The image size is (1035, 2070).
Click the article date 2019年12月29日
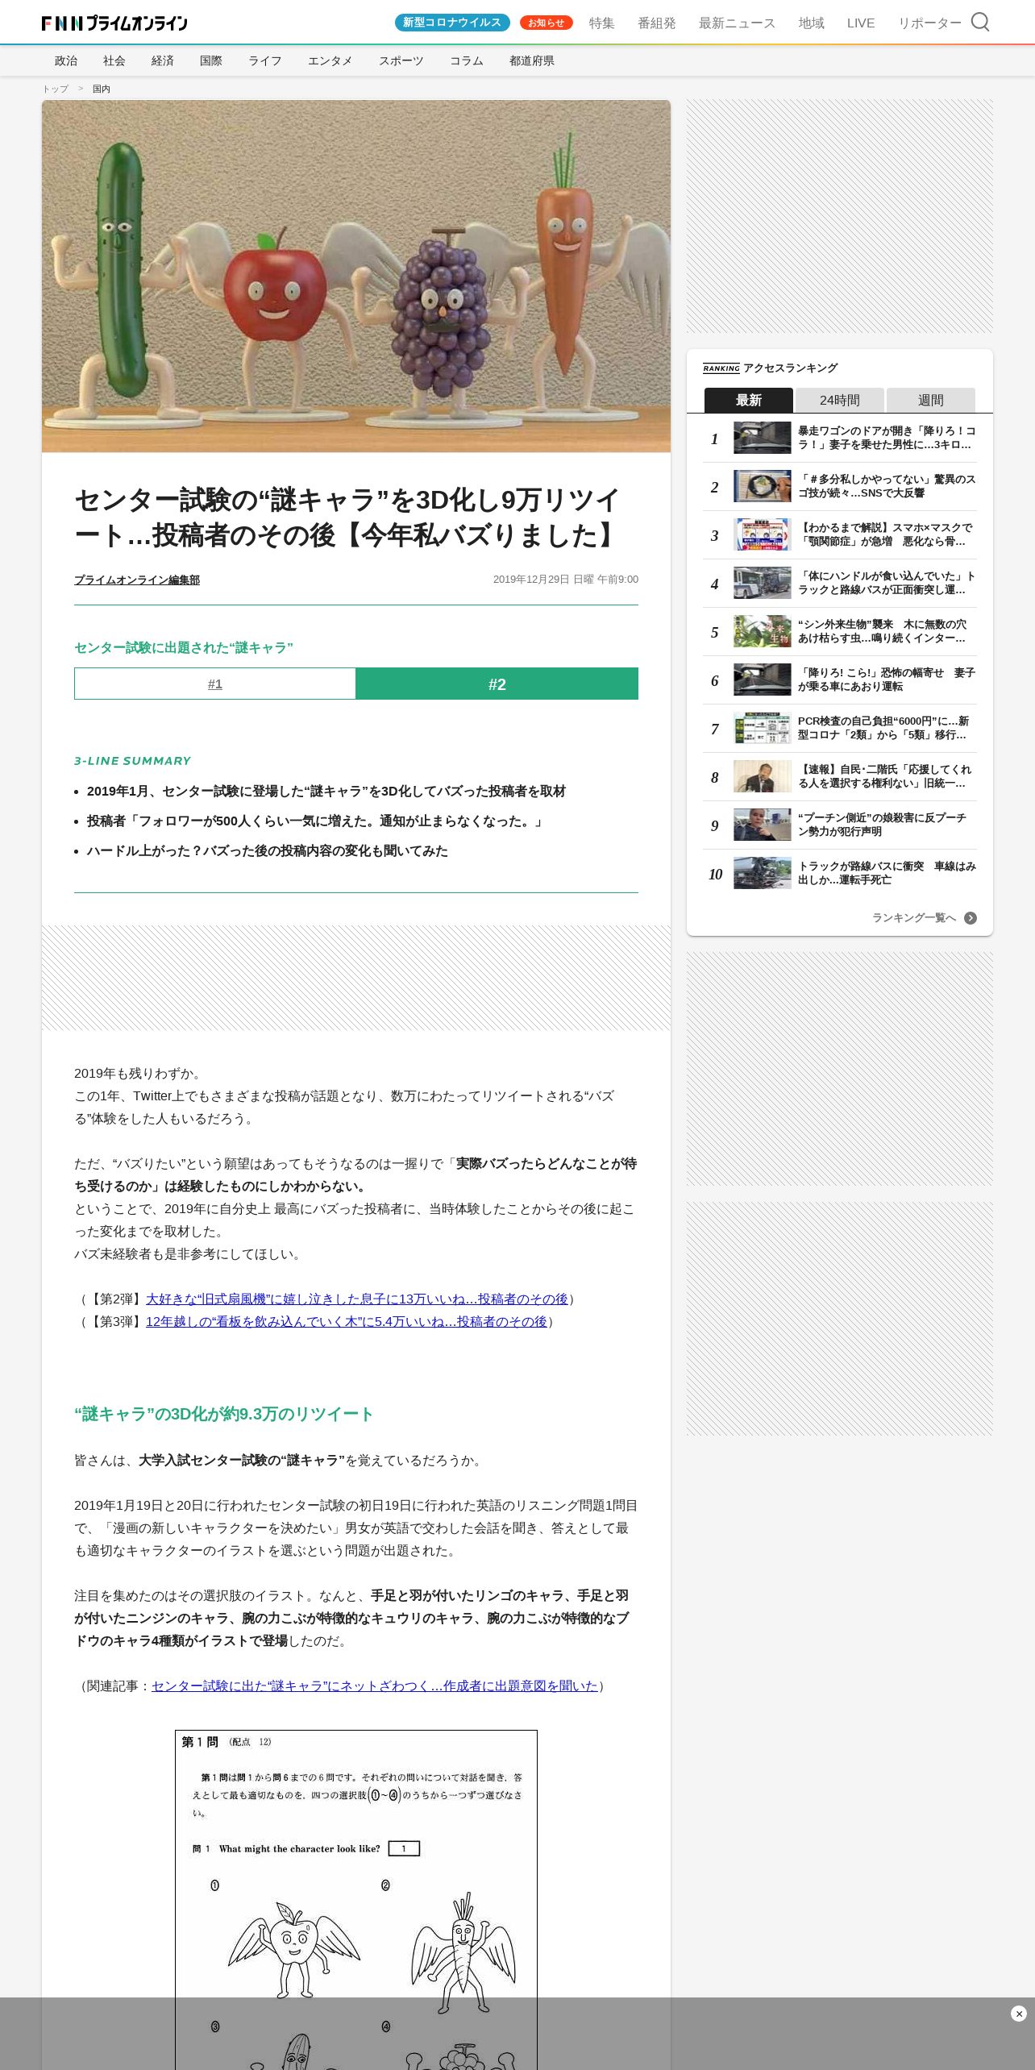point(566,580)
